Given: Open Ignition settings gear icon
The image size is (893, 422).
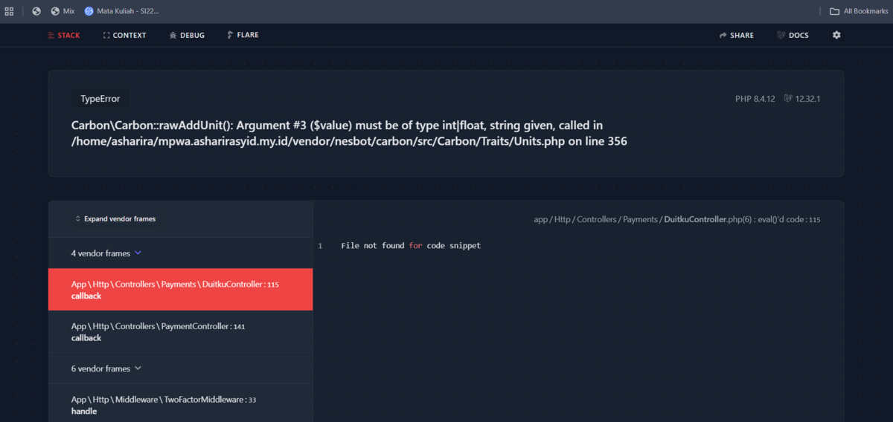Looking at the screenshot, I should click(x=836, y=35).
